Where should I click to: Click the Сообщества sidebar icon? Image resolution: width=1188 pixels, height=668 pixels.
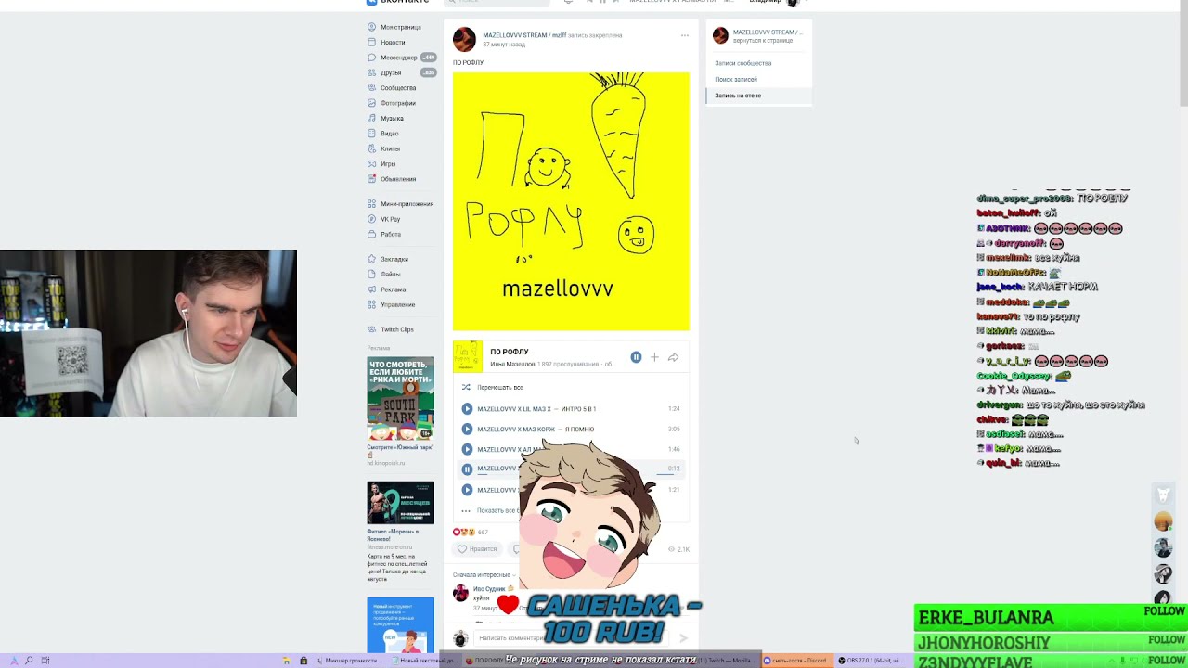click(x=372, y=87)
